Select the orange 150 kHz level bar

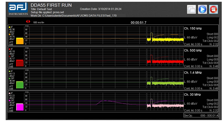click(x=20, y=41)
